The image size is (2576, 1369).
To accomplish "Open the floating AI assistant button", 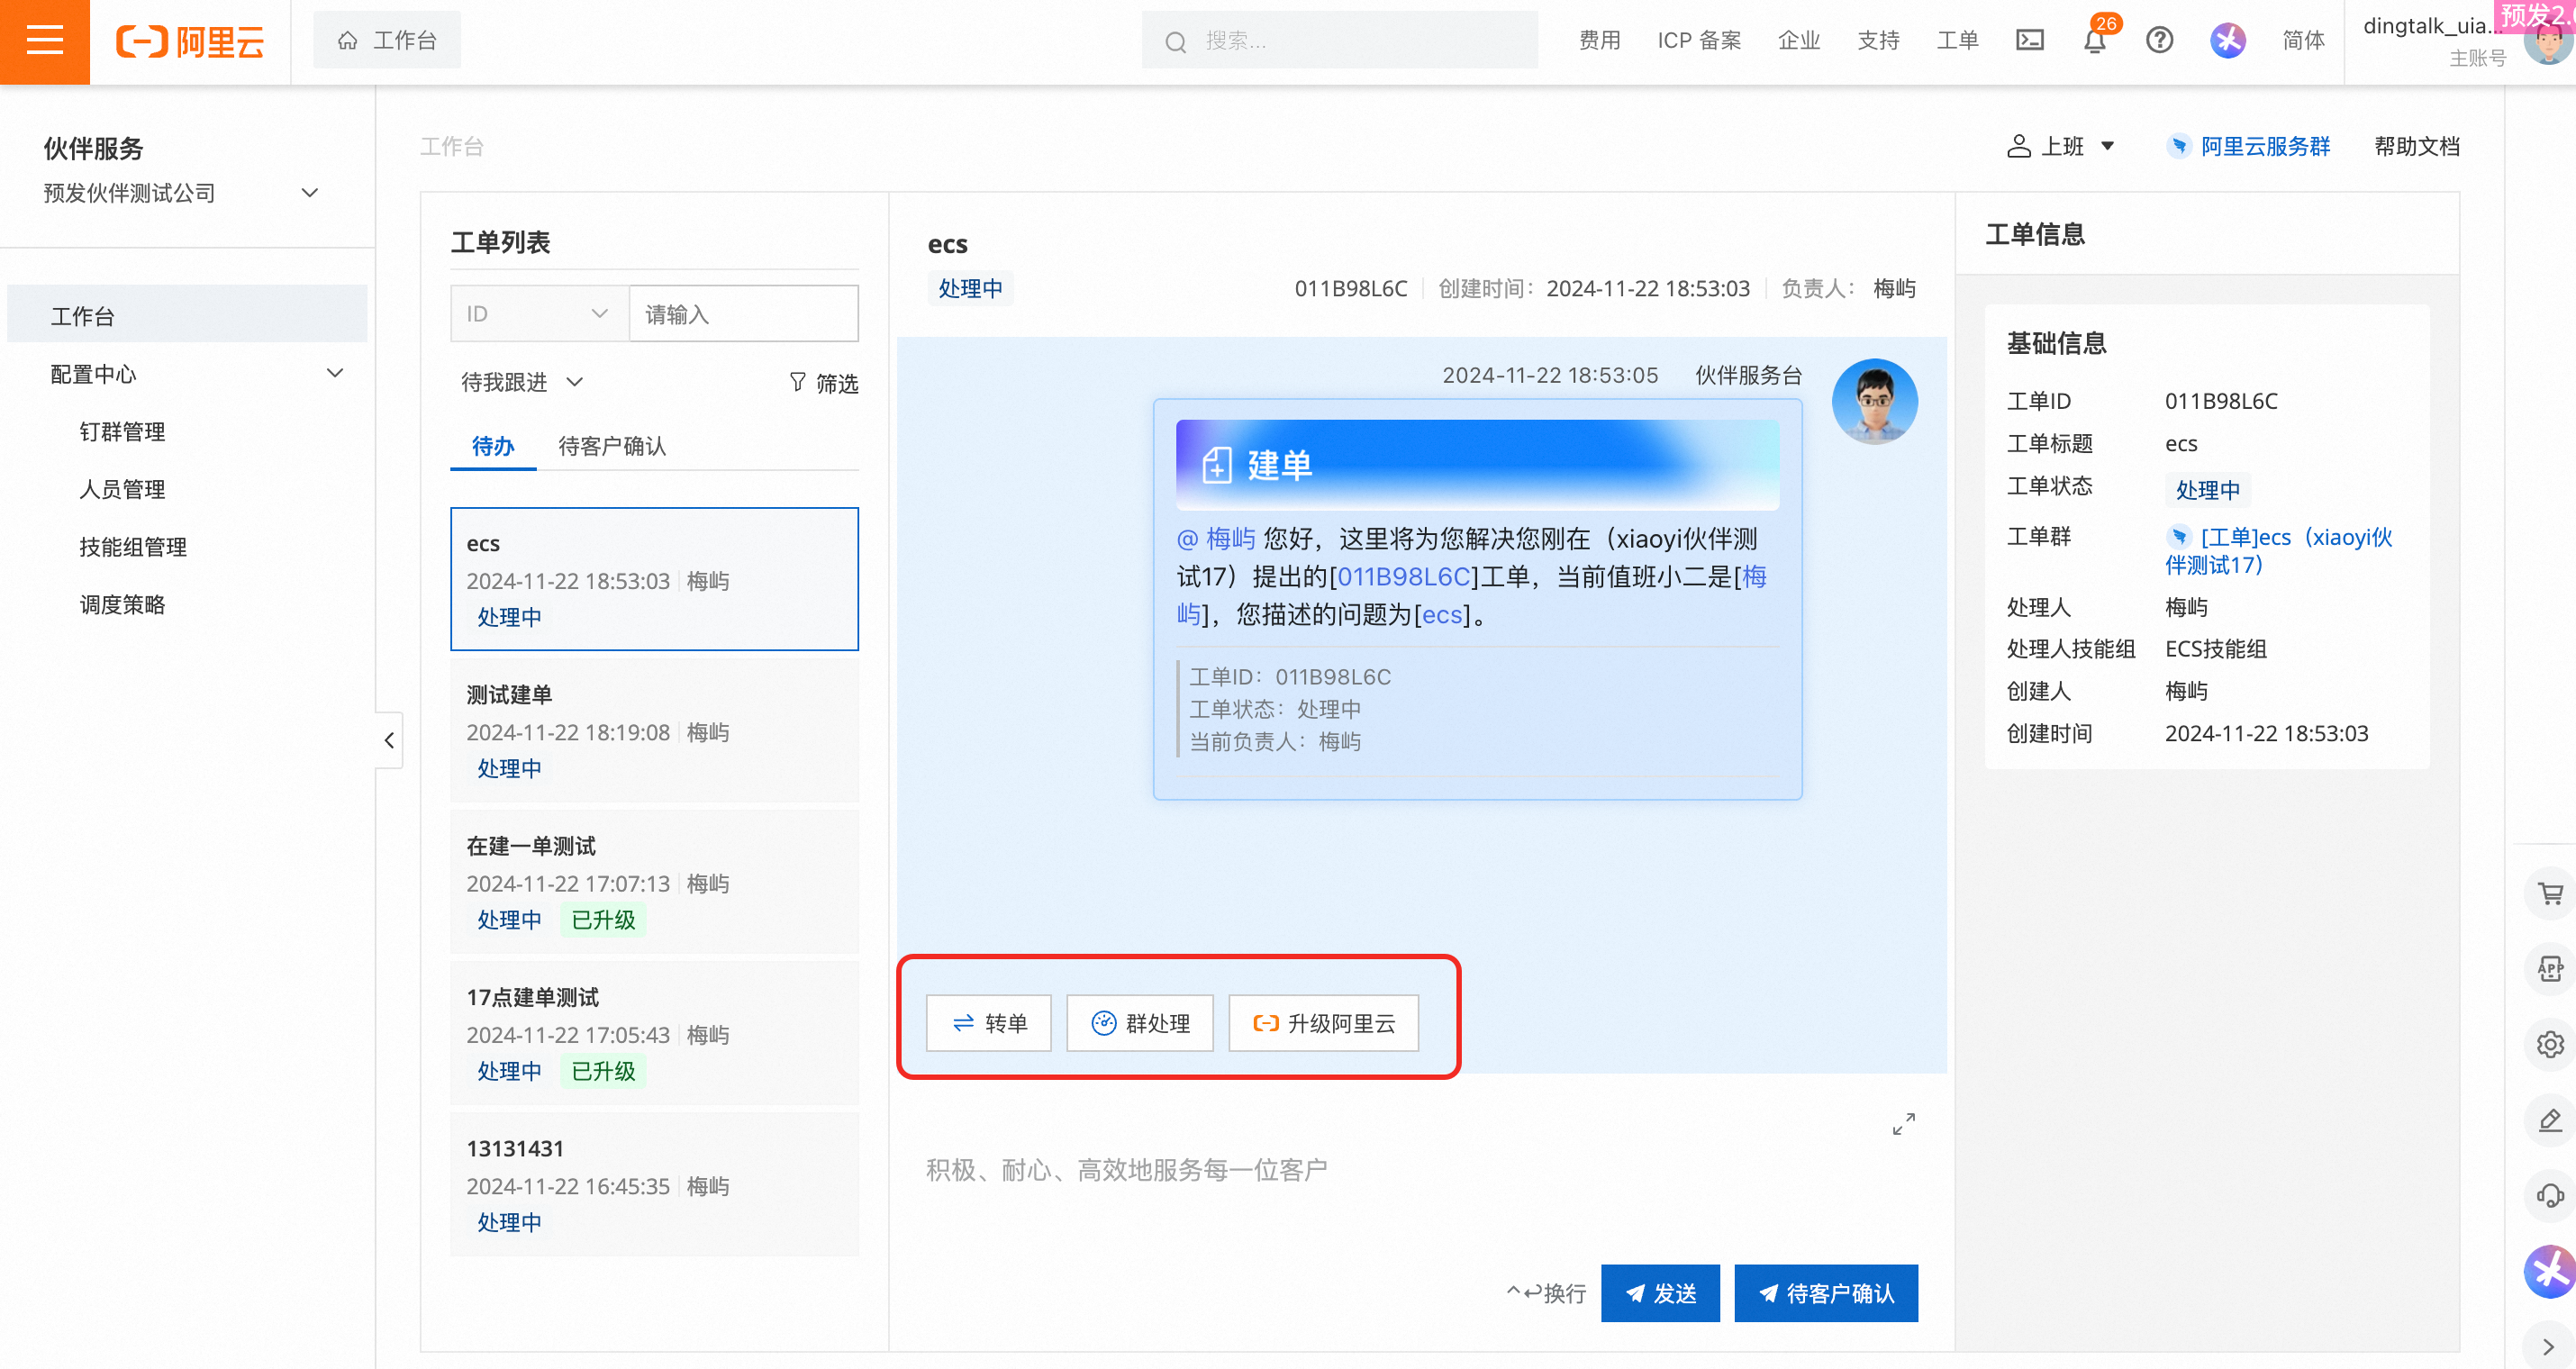I will pos(2549,1272).
